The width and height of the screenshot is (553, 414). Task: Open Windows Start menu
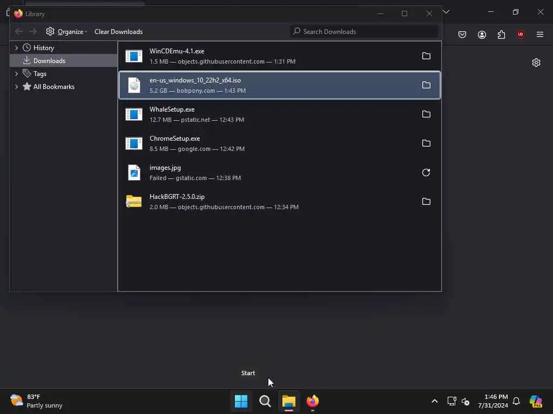pos(241,401)
